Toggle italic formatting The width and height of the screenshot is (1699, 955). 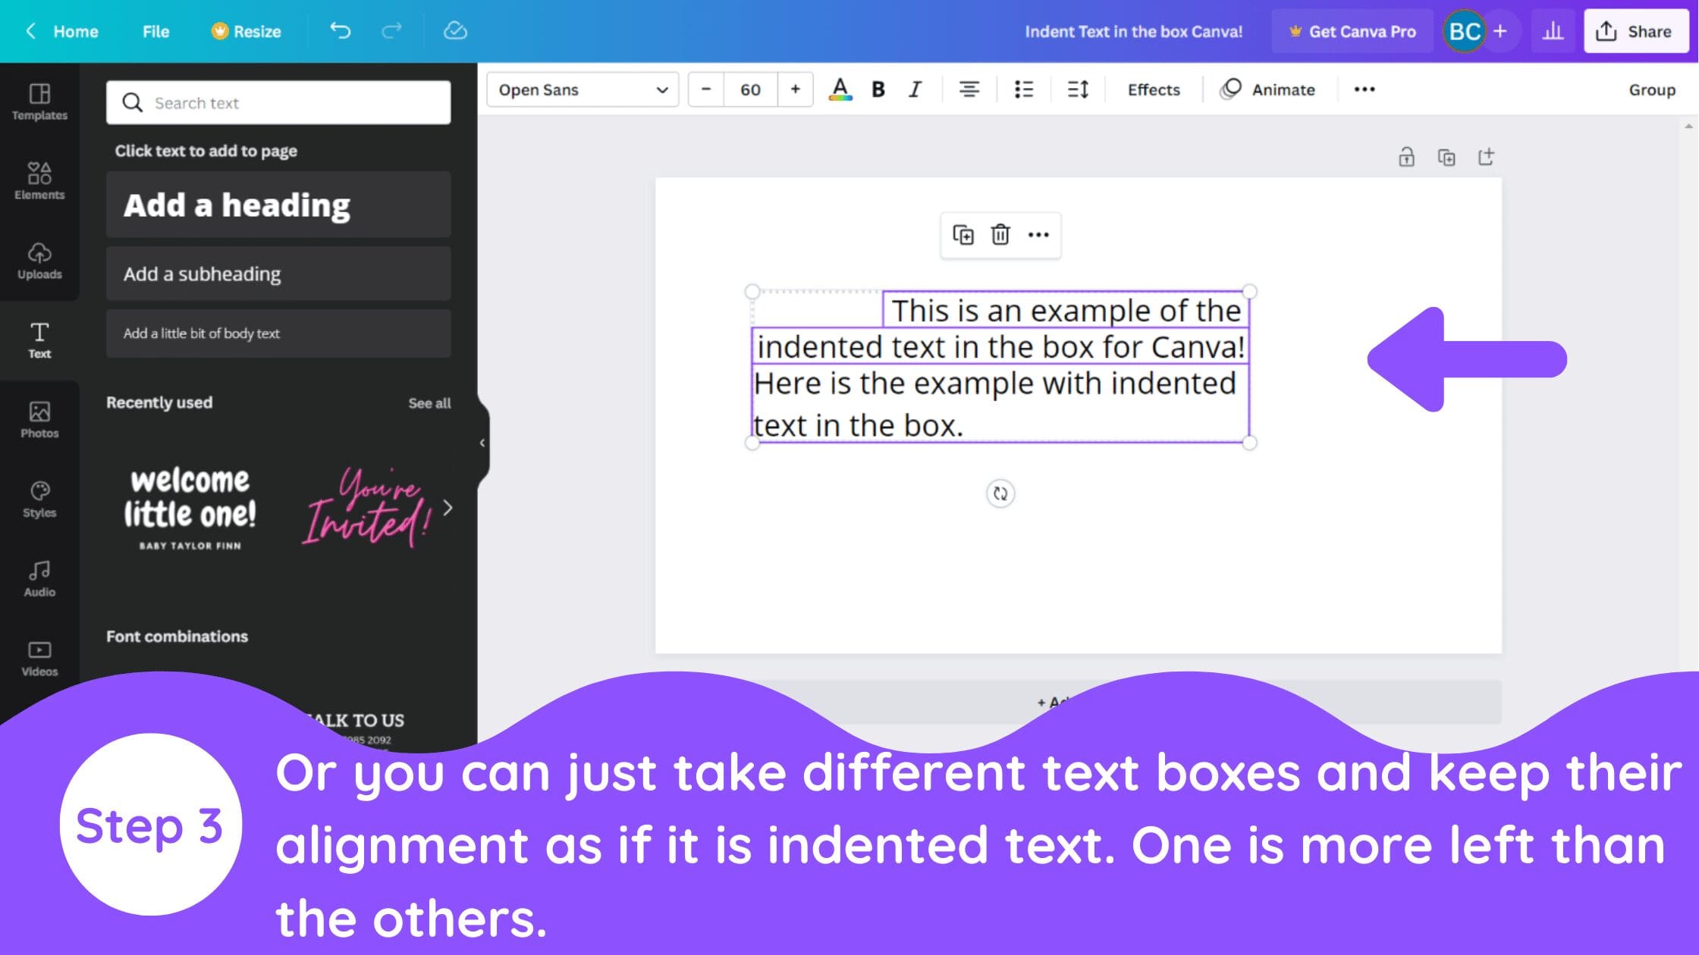(x=915, y=89)
